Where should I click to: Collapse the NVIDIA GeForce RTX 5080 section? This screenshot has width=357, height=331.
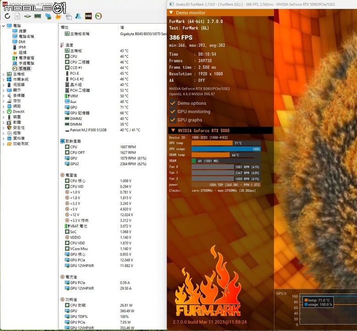[x=220, y=130]
